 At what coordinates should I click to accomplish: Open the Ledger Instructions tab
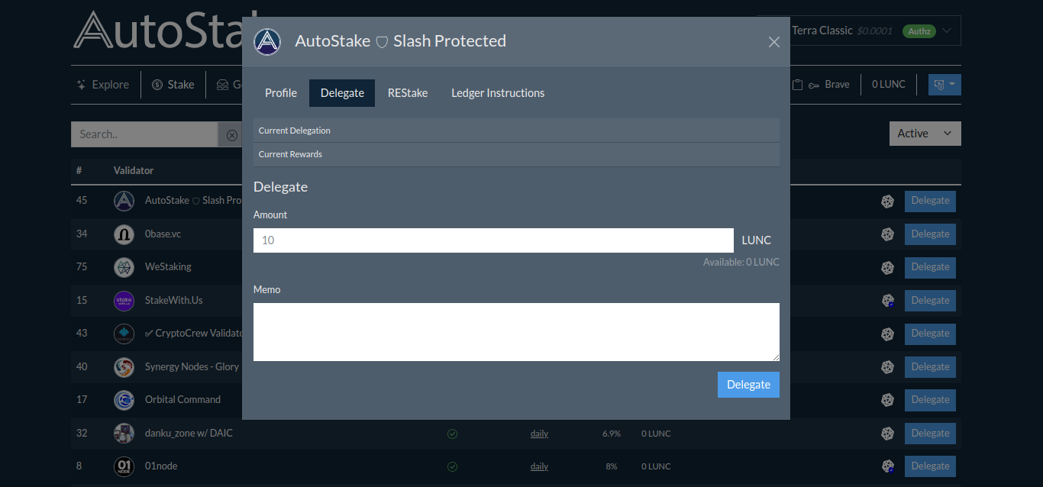pyautogui.click(x=498, y=93)
